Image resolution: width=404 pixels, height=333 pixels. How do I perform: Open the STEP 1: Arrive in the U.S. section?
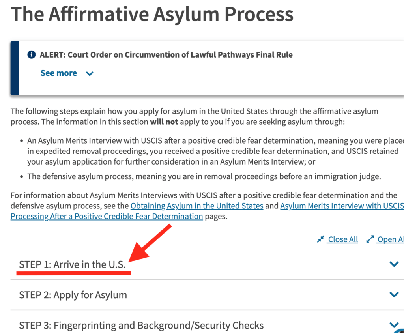pyautogui.click(x=73, y=264)
